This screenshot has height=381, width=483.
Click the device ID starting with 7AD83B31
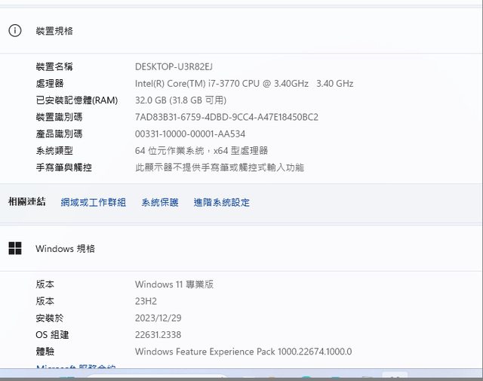click(x=226, y=117)
